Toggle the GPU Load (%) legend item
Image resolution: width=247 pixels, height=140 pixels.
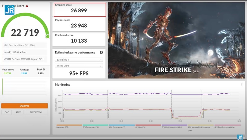[x=148, y=126]
